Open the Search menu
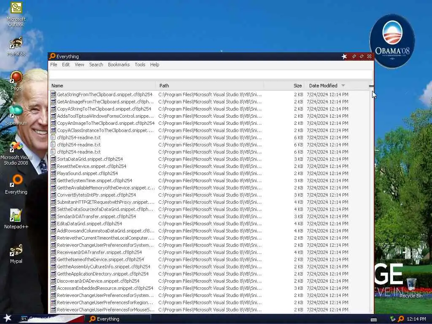The height and width of the screenshot is (324, 432). (96, 65)
